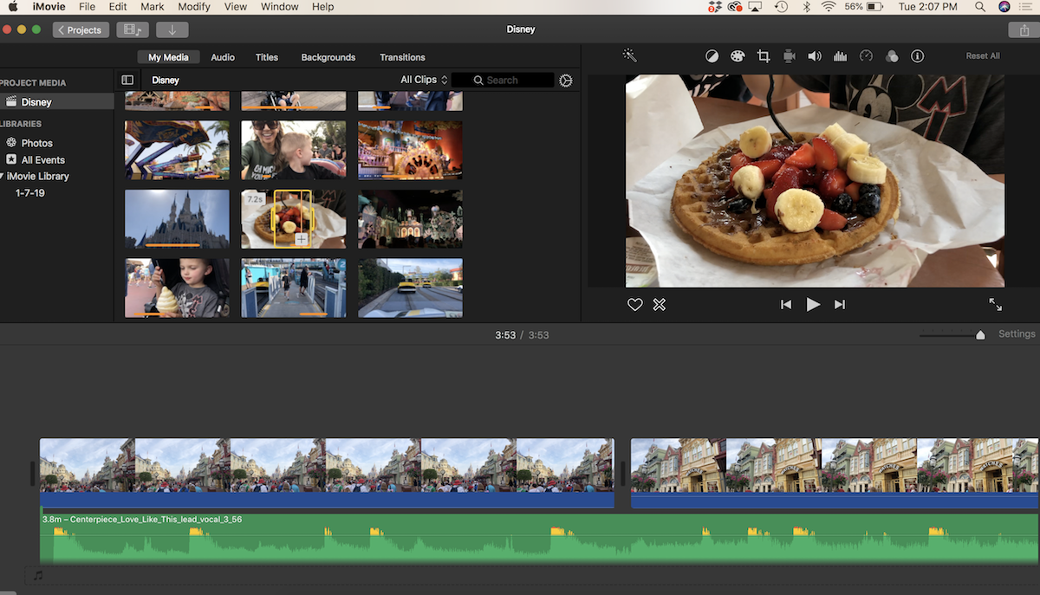Select the race cars track clip thumbnail

411,288
